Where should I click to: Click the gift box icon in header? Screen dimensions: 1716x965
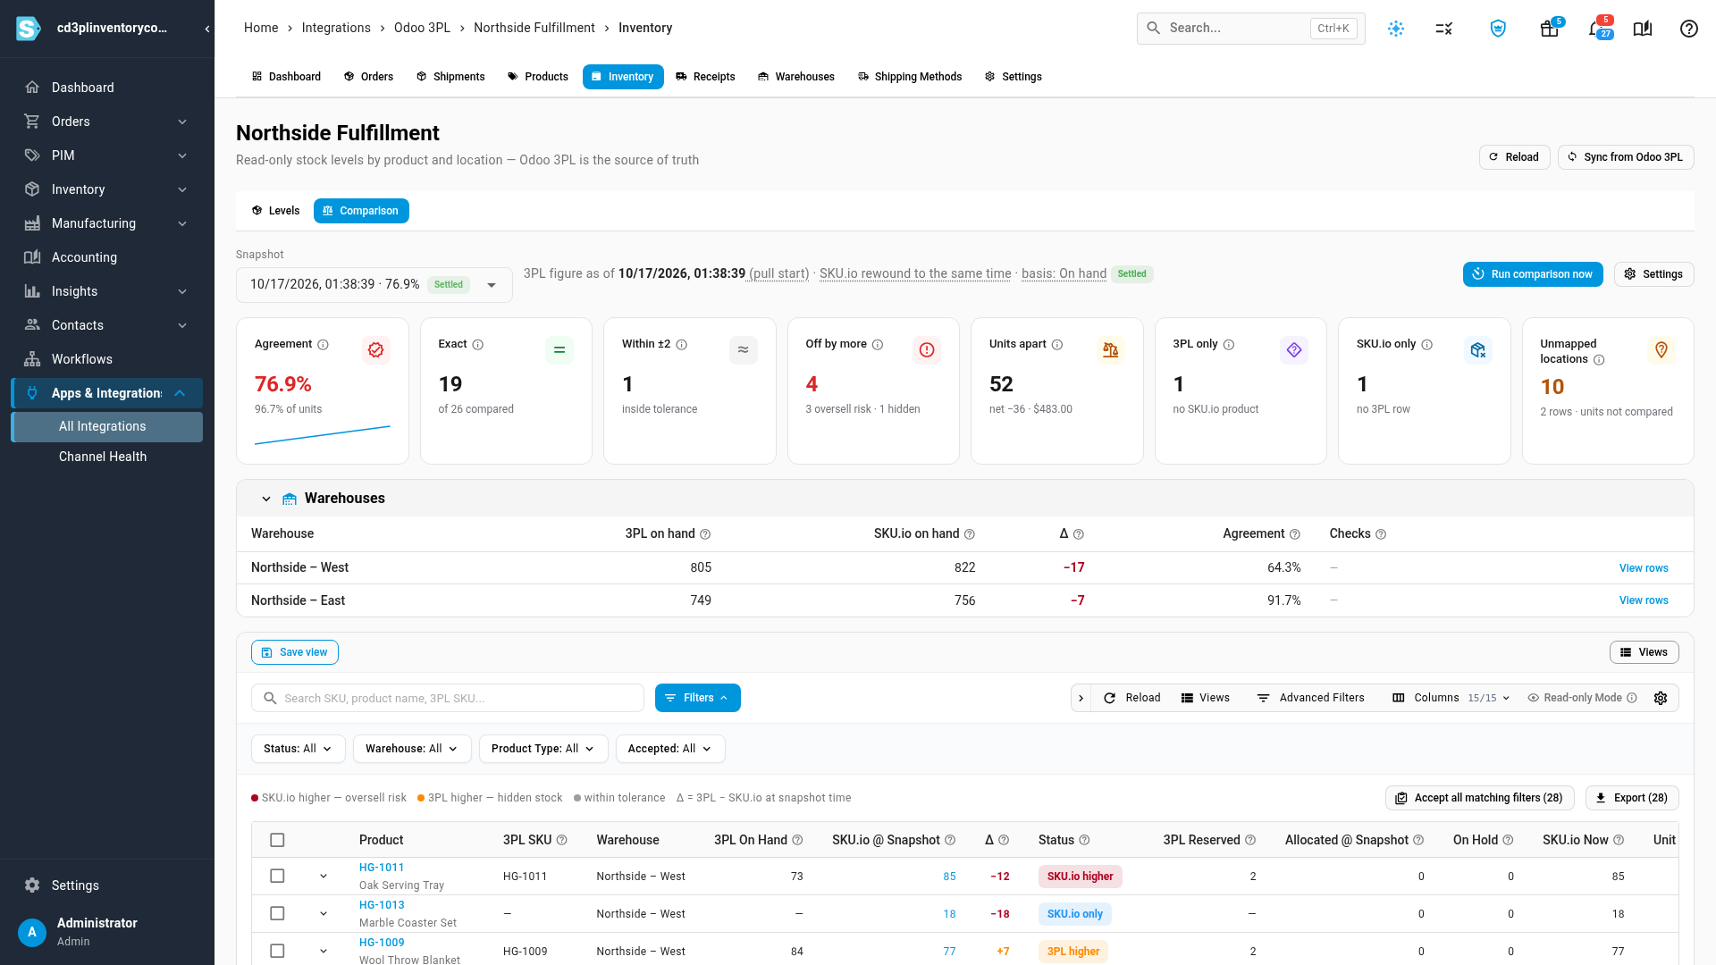coord(1550,29)
